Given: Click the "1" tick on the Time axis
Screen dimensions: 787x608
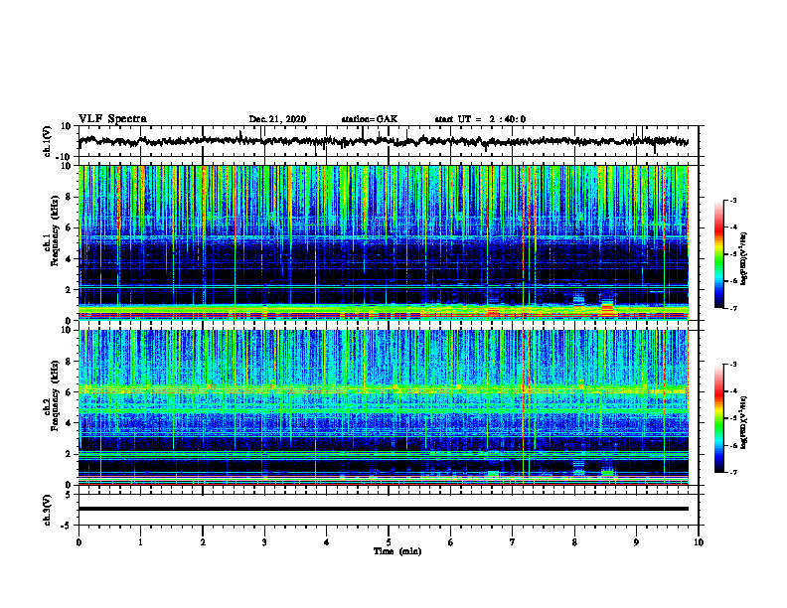Looking at the screenshot, I should click(x=140, y=542).
